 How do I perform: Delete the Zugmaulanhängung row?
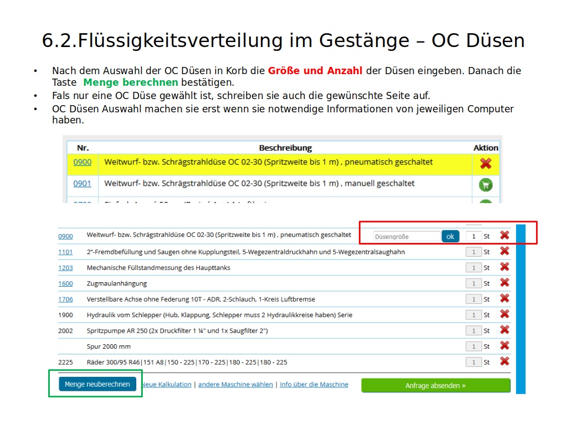pos(504,283)
